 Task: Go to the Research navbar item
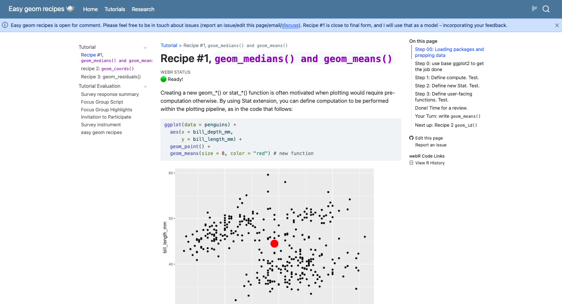pos(143,9)
